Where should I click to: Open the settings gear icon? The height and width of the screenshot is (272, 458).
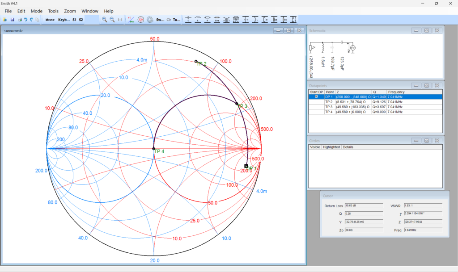150,20
